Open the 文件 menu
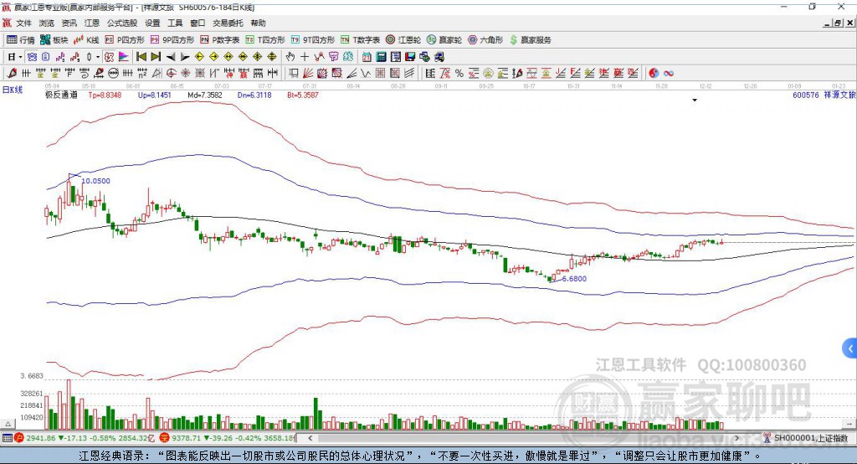Screen dimensions: 857x464 (x=23, y=23)
